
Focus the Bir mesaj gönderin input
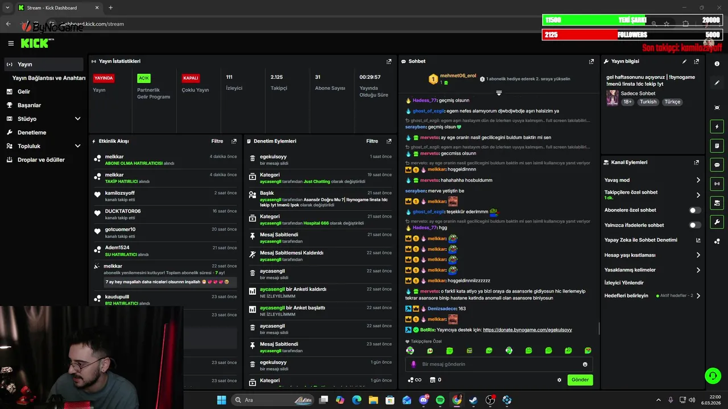[x=499, y=364]
